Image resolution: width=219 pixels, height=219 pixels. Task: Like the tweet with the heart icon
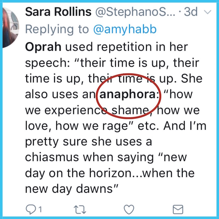click(x=129, y=209)
